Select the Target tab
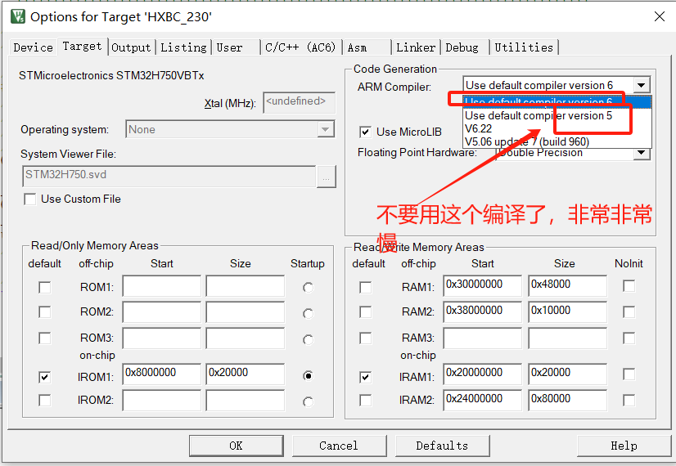The width and height of the screenshot is (676, 466). coord(83,46)
